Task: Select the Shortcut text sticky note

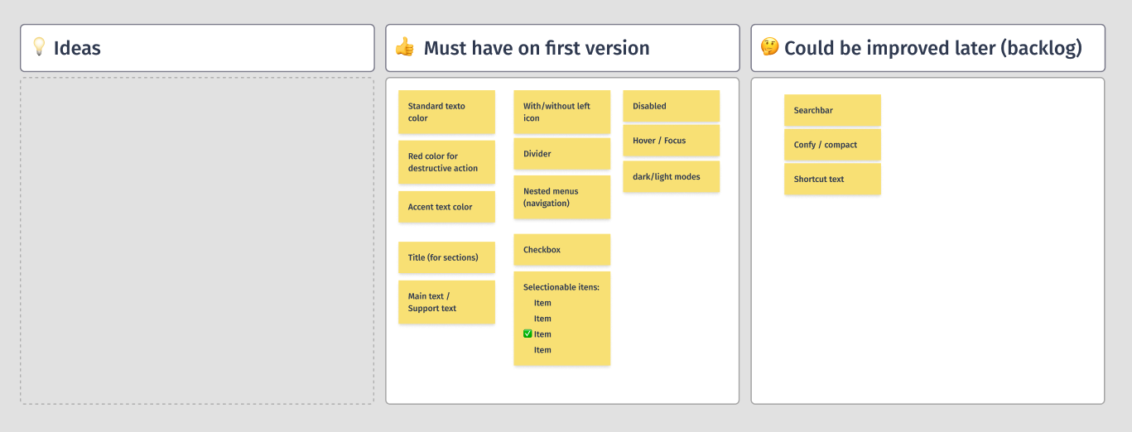Action: click(832, 179)
